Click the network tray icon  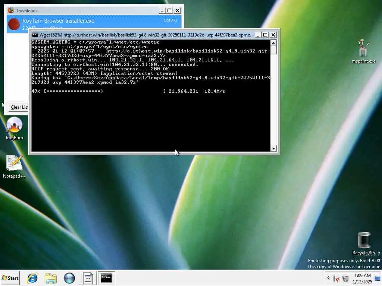(345, 279)
